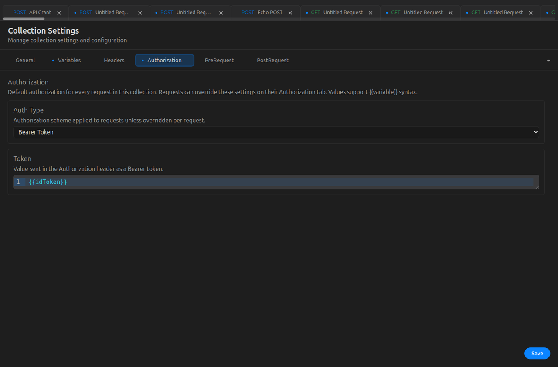558x367 pixels.
Task: Click line number 1 in token editor
Action: pyautogui.click(x=18, y=182)
